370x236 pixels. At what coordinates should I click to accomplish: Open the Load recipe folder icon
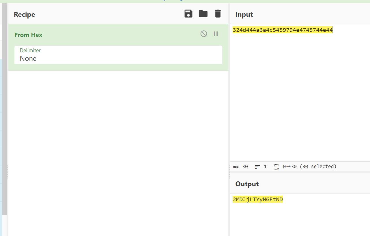click(203, 14)
